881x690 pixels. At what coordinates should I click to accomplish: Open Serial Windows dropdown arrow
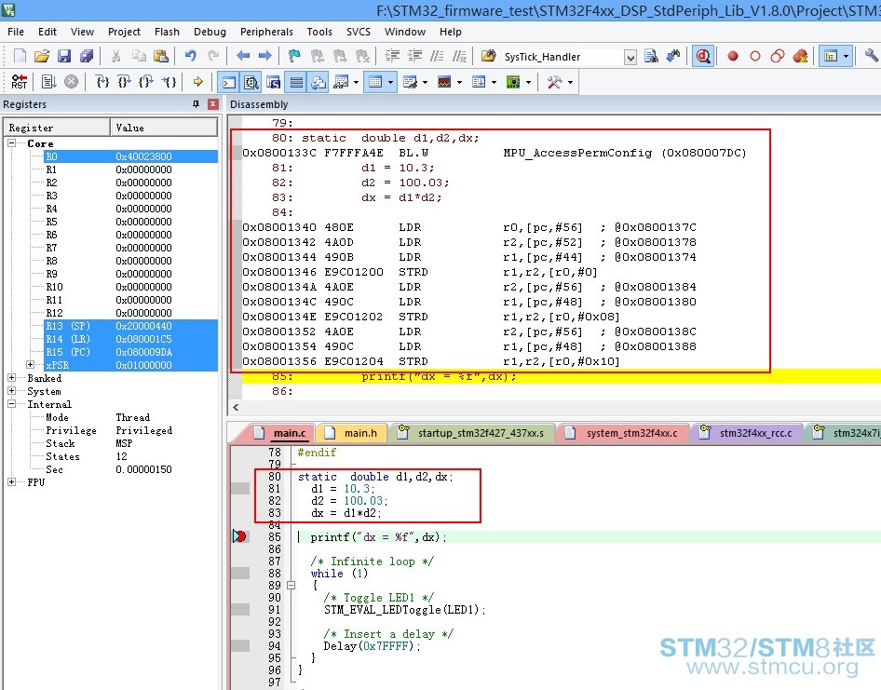pyautogui.click(x=425, y=83)
